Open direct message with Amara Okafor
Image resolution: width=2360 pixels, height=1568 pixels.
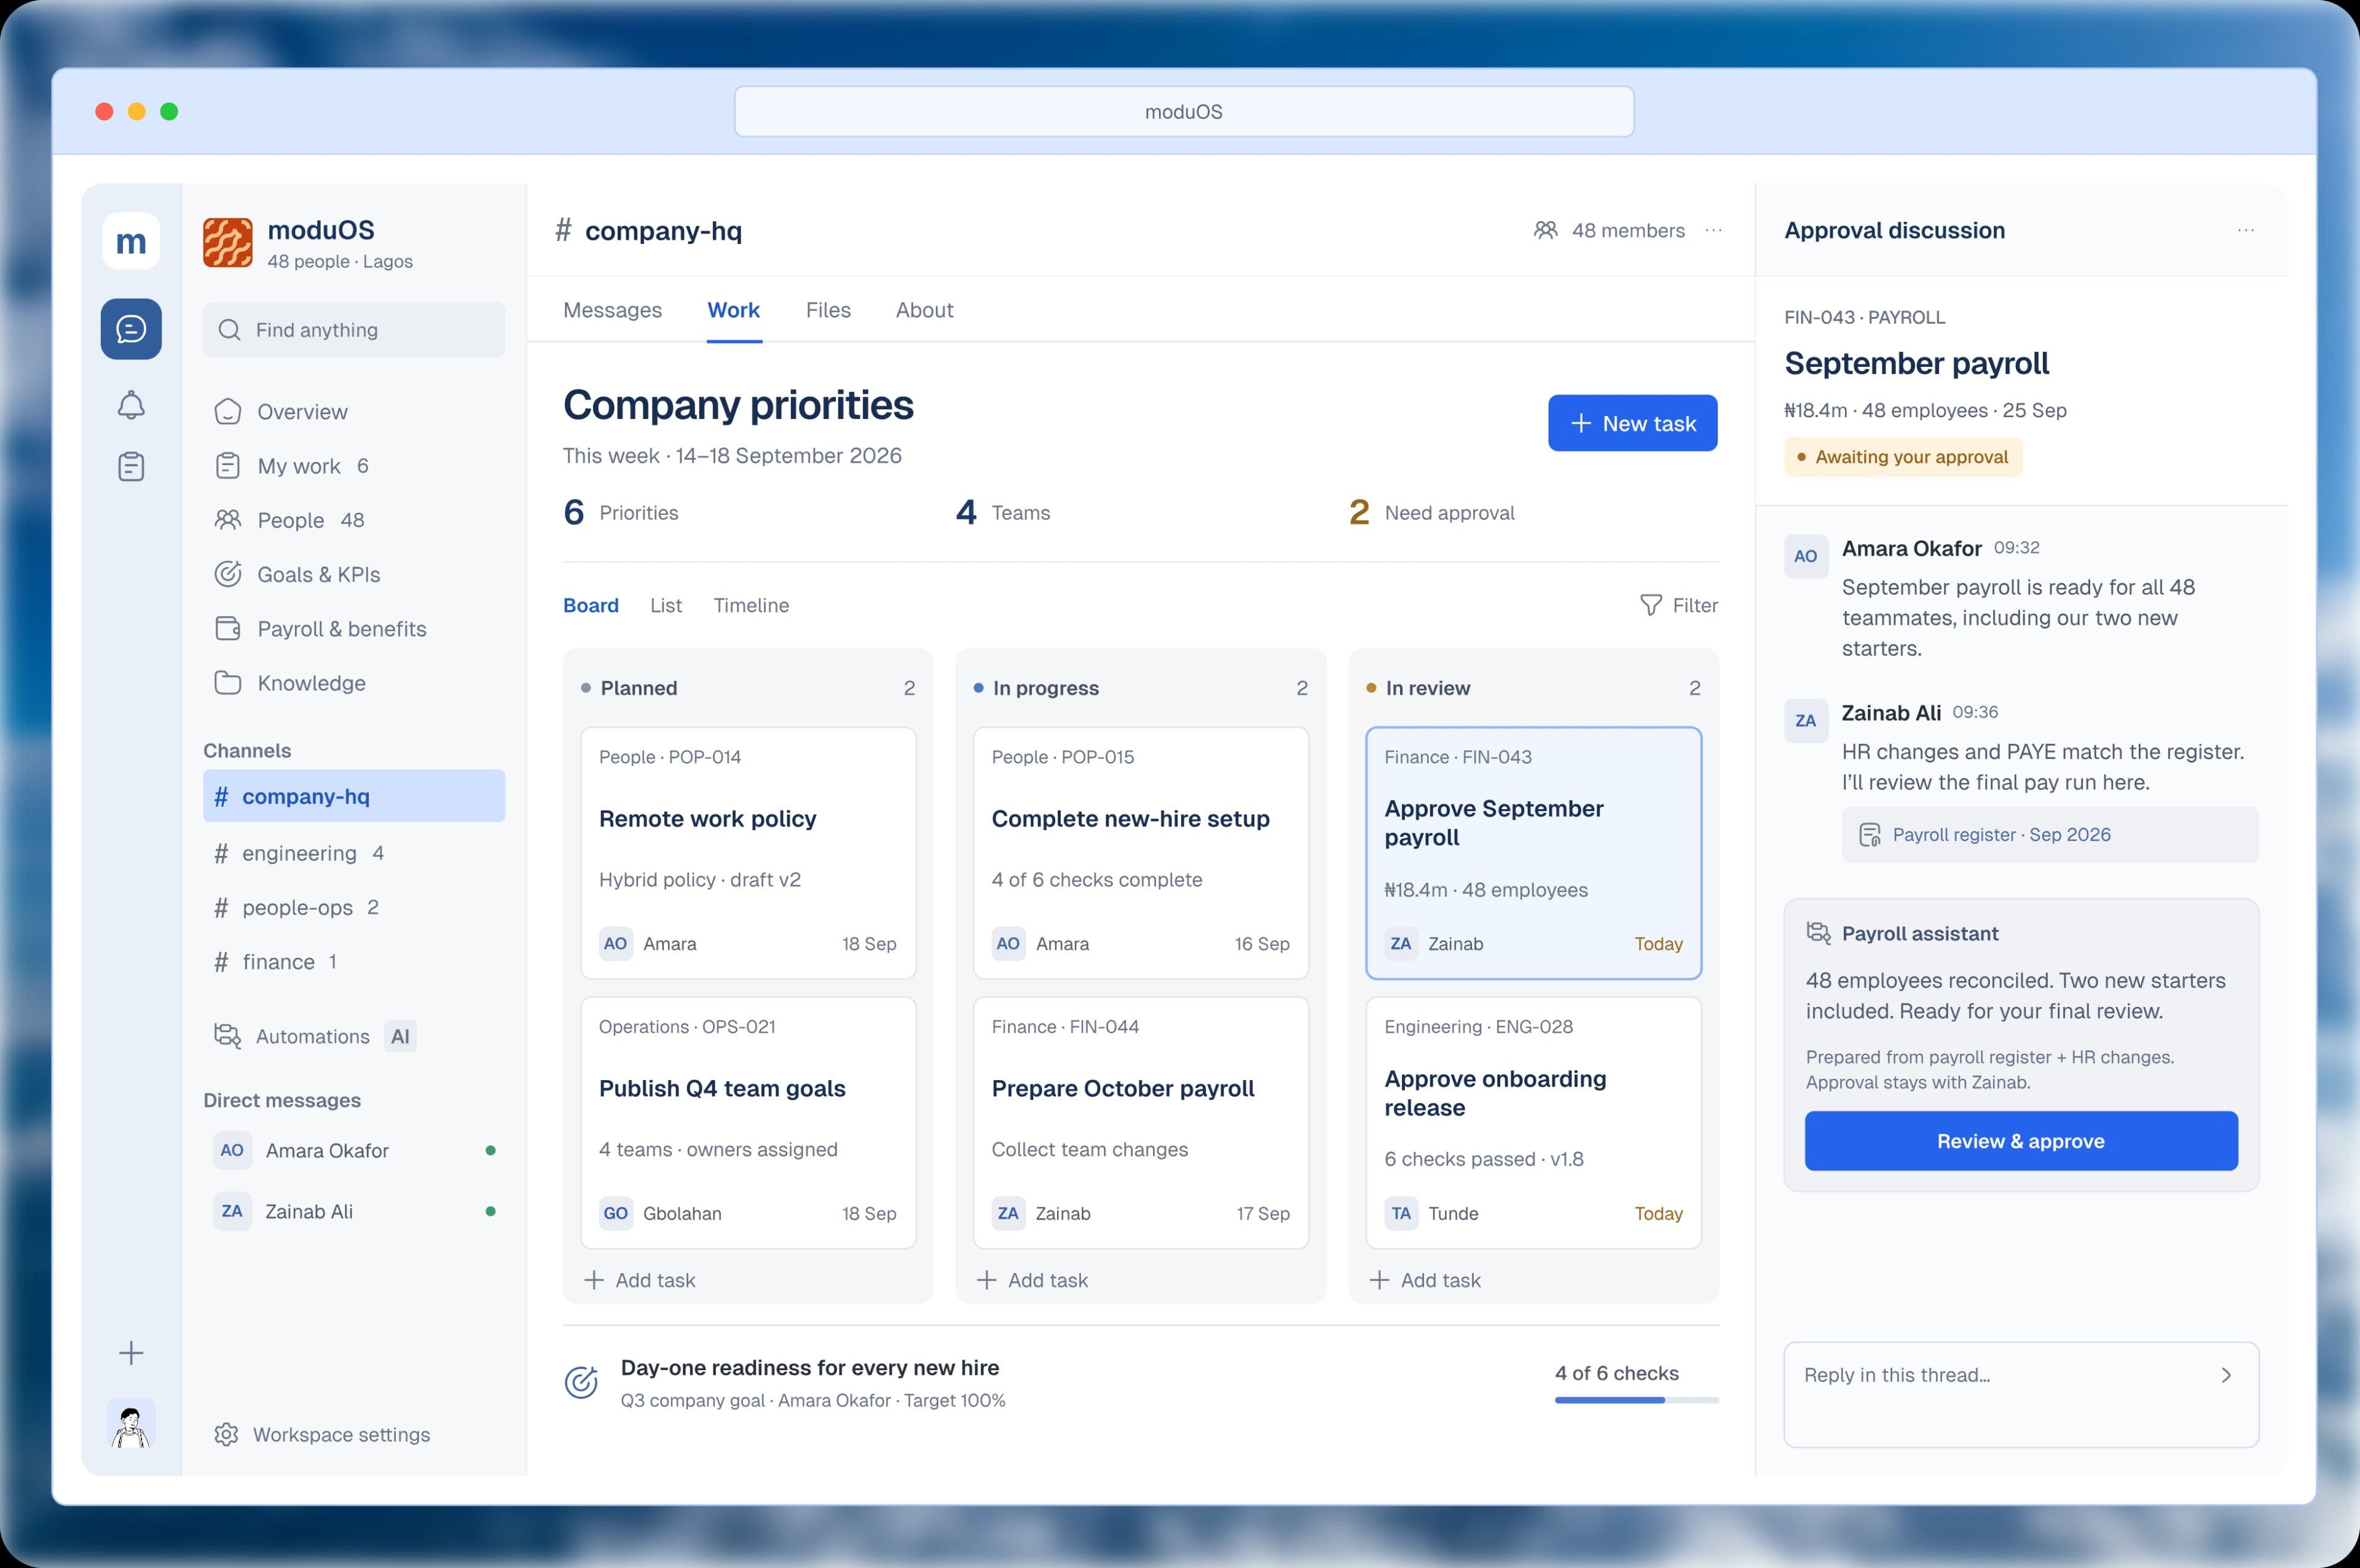click(x=354, y=1150)
